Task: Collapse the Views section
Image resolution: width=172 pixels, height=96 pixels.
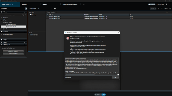Action: tap(25, 12)
